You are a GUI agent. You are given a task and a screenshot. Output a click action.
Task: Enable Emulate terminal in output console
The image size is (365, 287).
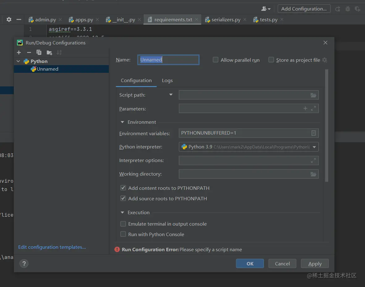point(123,224)
